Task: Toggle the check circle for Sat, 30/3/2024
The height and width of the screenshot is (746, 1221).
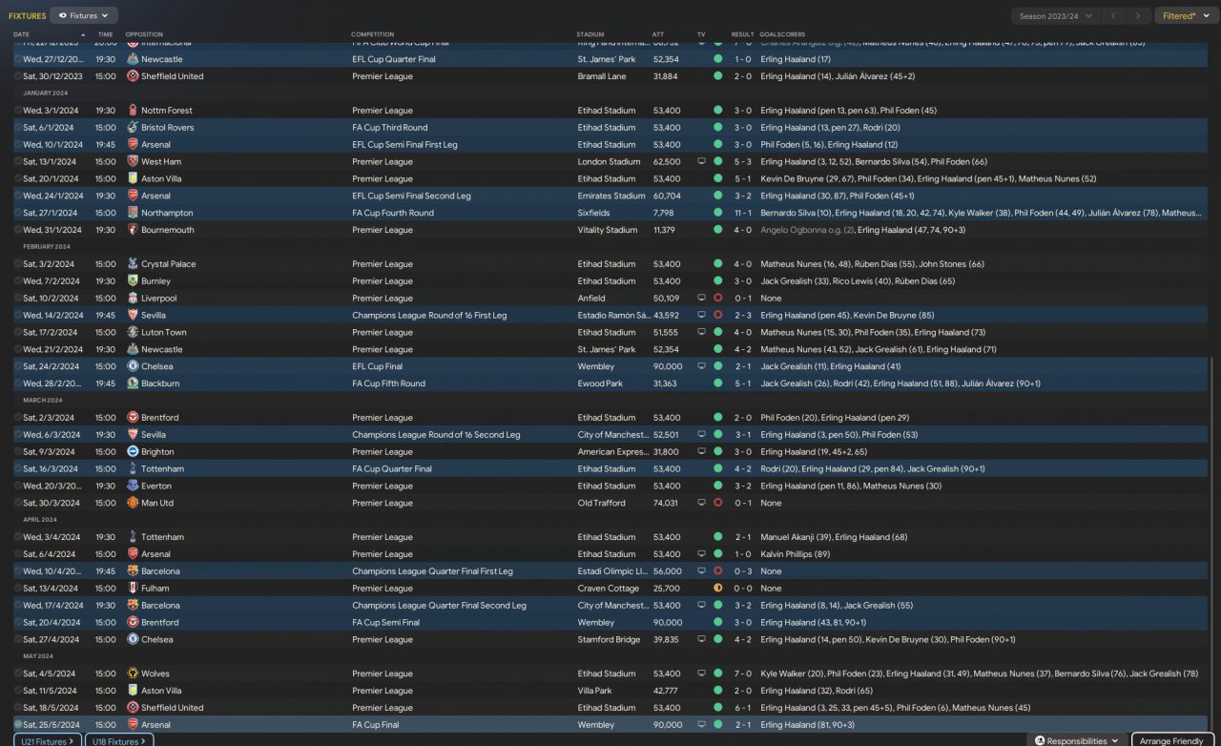Action: coord(17,504)
